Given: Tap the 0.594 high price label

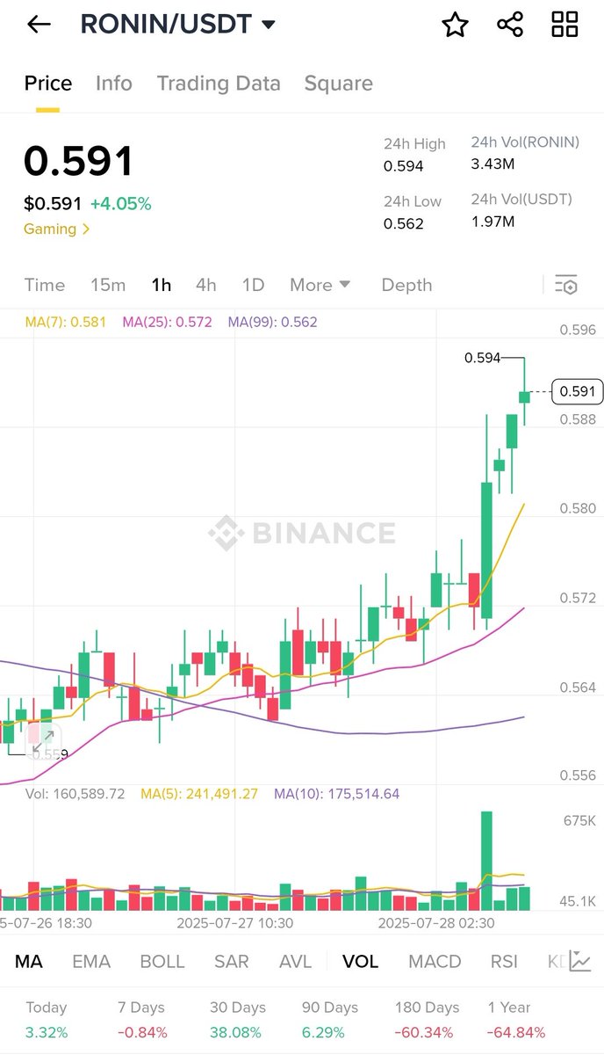Looking at the screenshot, I should coord(482,358).
